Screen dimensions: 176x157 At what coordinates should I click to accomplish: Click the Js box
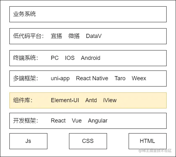coord(29,141)
